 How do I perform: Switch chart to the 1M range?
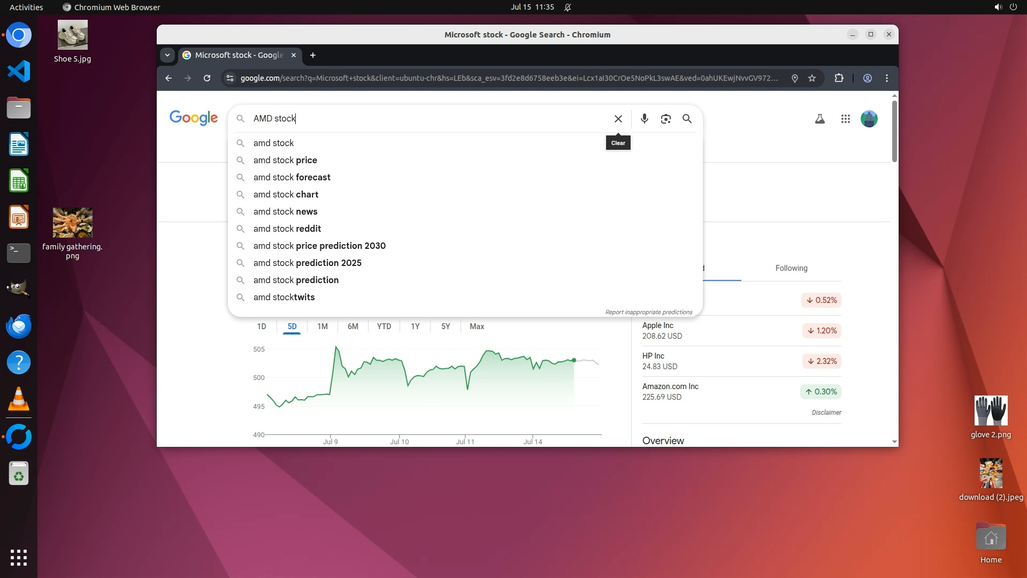point(322,326)
